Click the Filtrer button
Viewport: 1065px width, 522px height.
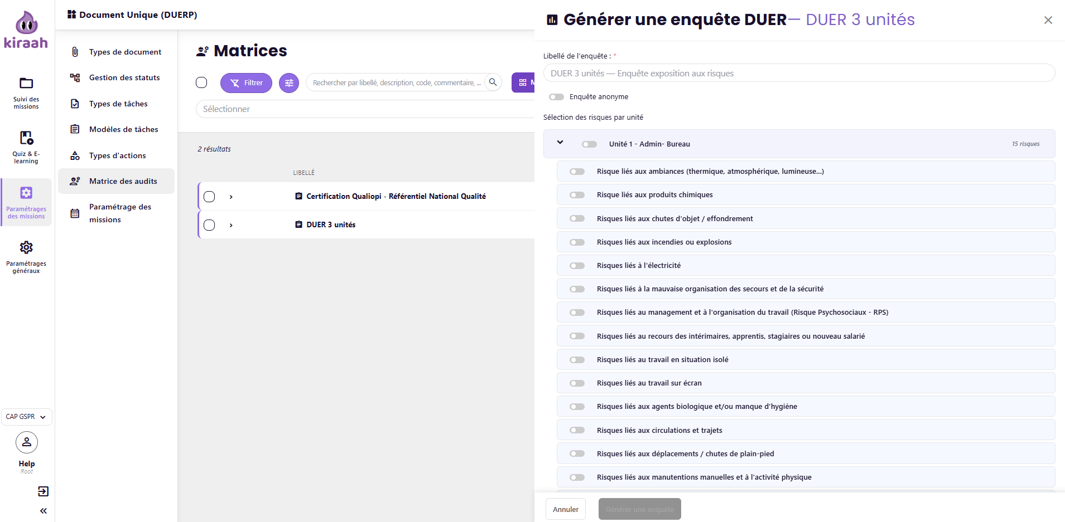pos(246,83)
